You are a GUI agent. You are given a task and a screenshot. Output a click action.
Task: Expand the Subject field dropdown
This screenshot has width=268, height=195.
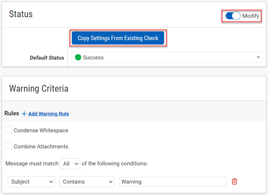click(x=31, y=182)
